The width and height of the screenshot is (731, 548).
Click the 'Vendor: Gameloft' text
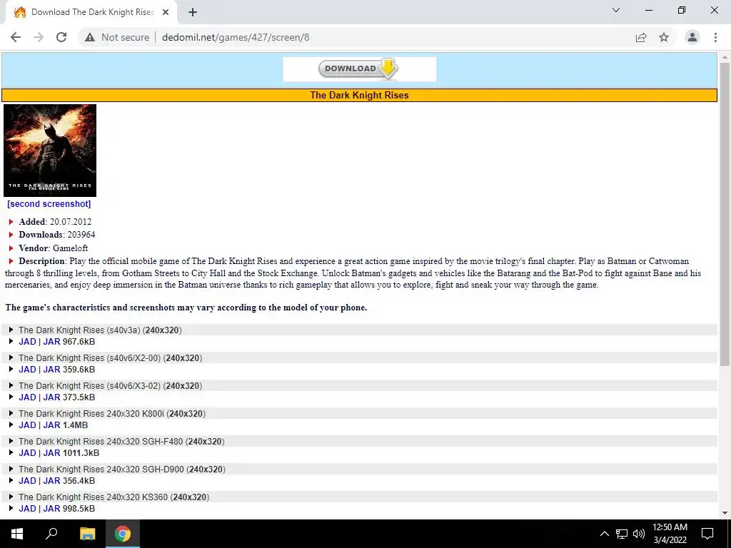[53, 248]
